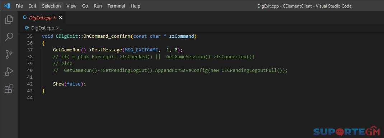Open the Search view in activity bar

tap(9, 37)
